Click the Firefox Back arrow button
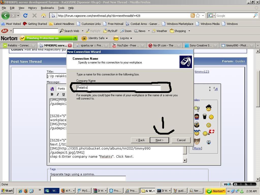The height and width of the screenshot is (195, 260). click(x=6, y=15)
